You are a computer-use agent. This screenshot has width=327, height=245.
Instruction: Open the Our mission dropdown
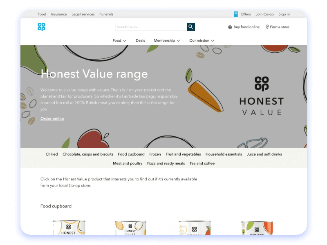tap(202, 40)
